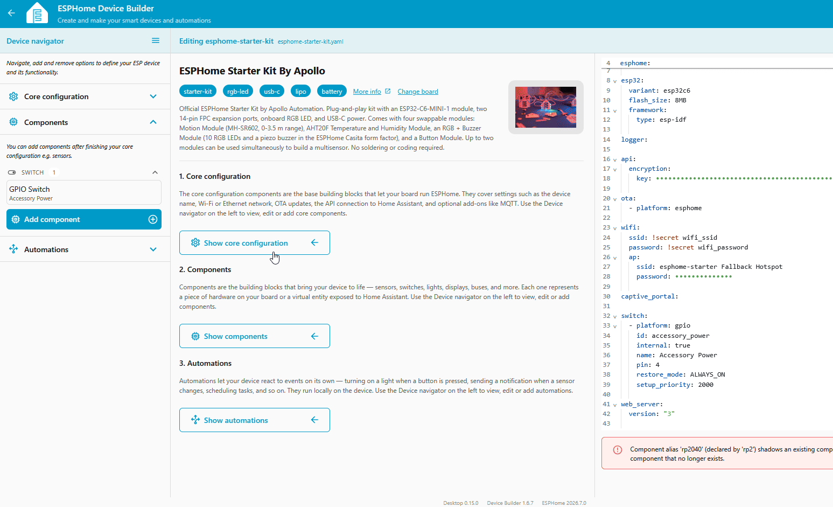The height and width of the screenshot is (507, 833).
Task: Click the starter-kit tag
Action: [x=198, y=91]
